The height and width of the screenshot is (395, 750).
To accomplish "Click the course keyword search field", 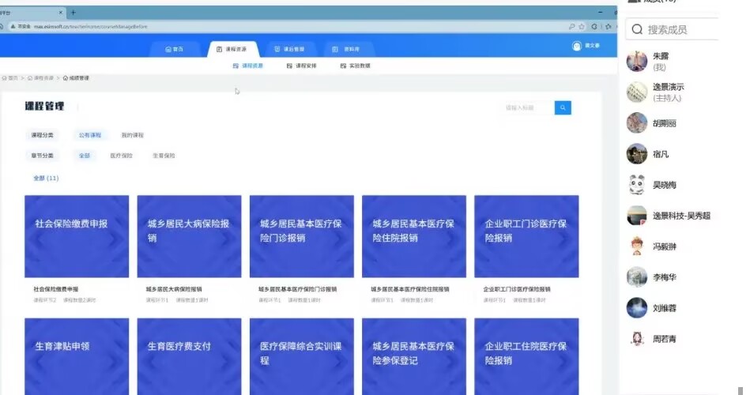I will tap(528, 107).
